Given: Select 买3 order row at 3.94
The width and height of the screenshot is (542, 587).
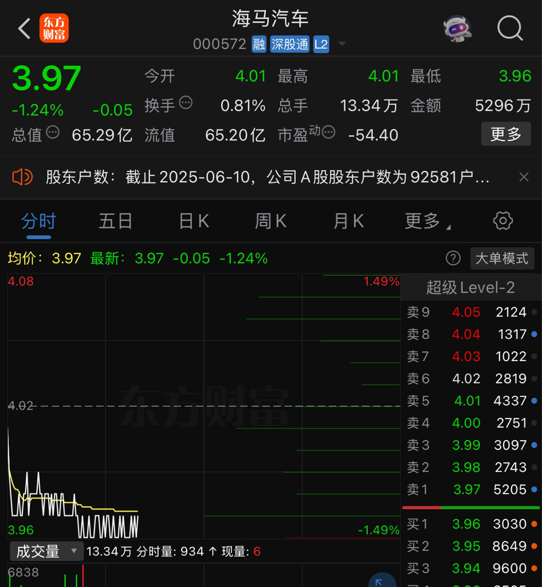Looking at the screenshot, I should point(472,568).
